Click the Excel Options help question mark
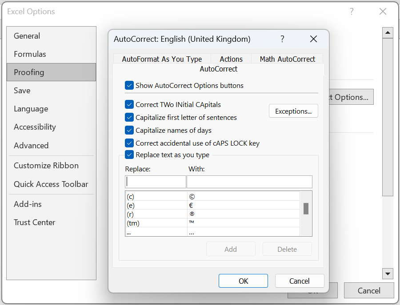The image size is (400, 305). click(x=352, y=12)
